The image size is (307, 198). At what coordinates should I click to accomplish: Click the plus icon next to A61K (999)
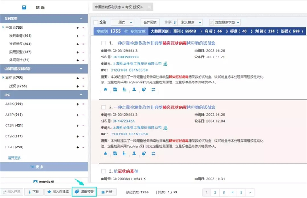coord(77,104)
